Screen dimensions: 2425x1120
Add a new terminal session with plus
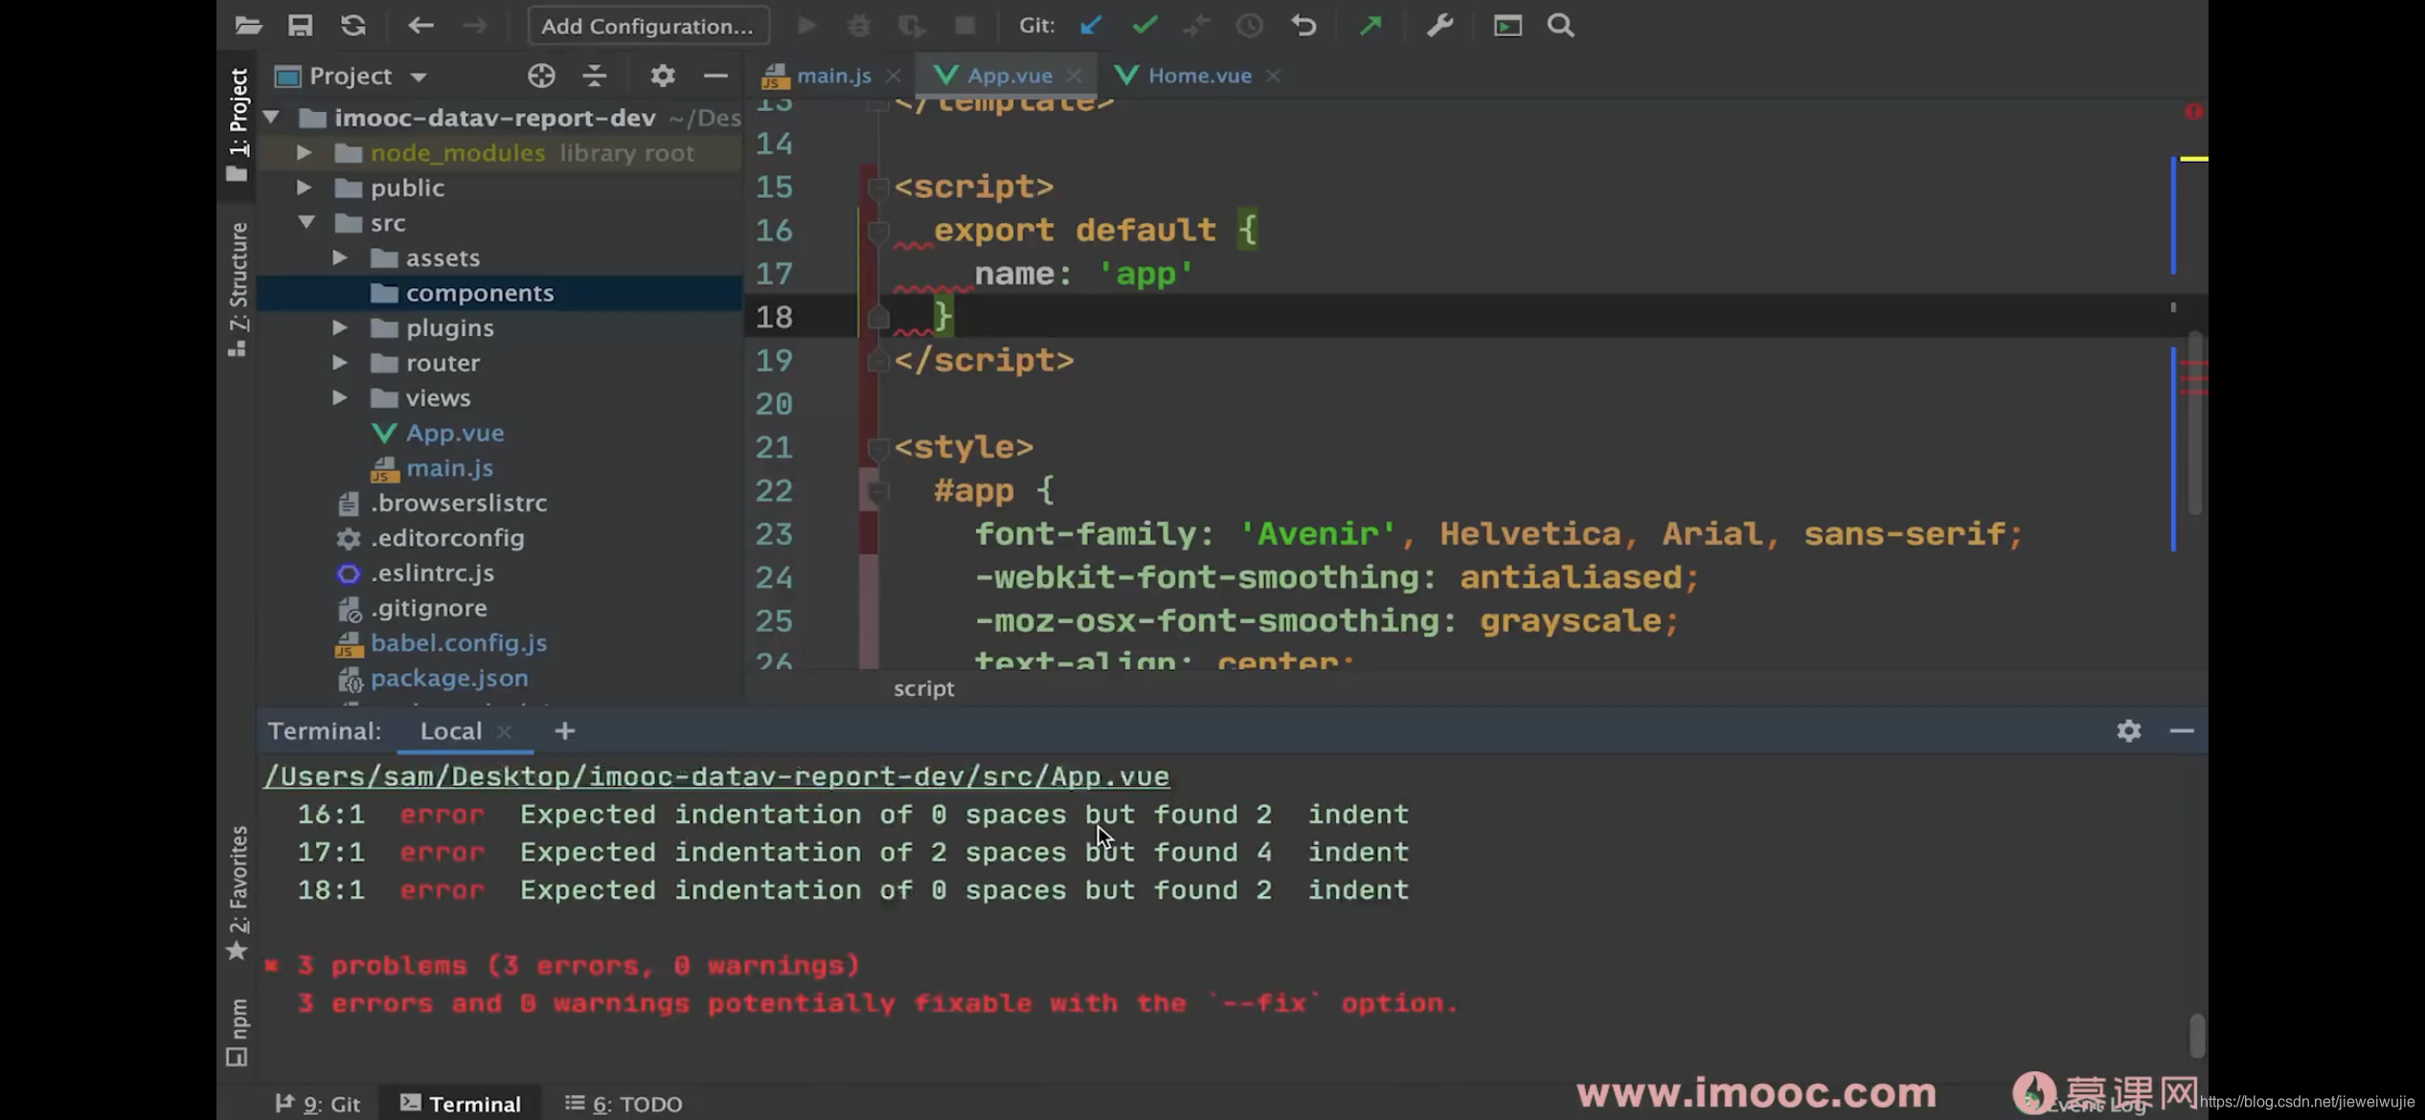point(565,731)
